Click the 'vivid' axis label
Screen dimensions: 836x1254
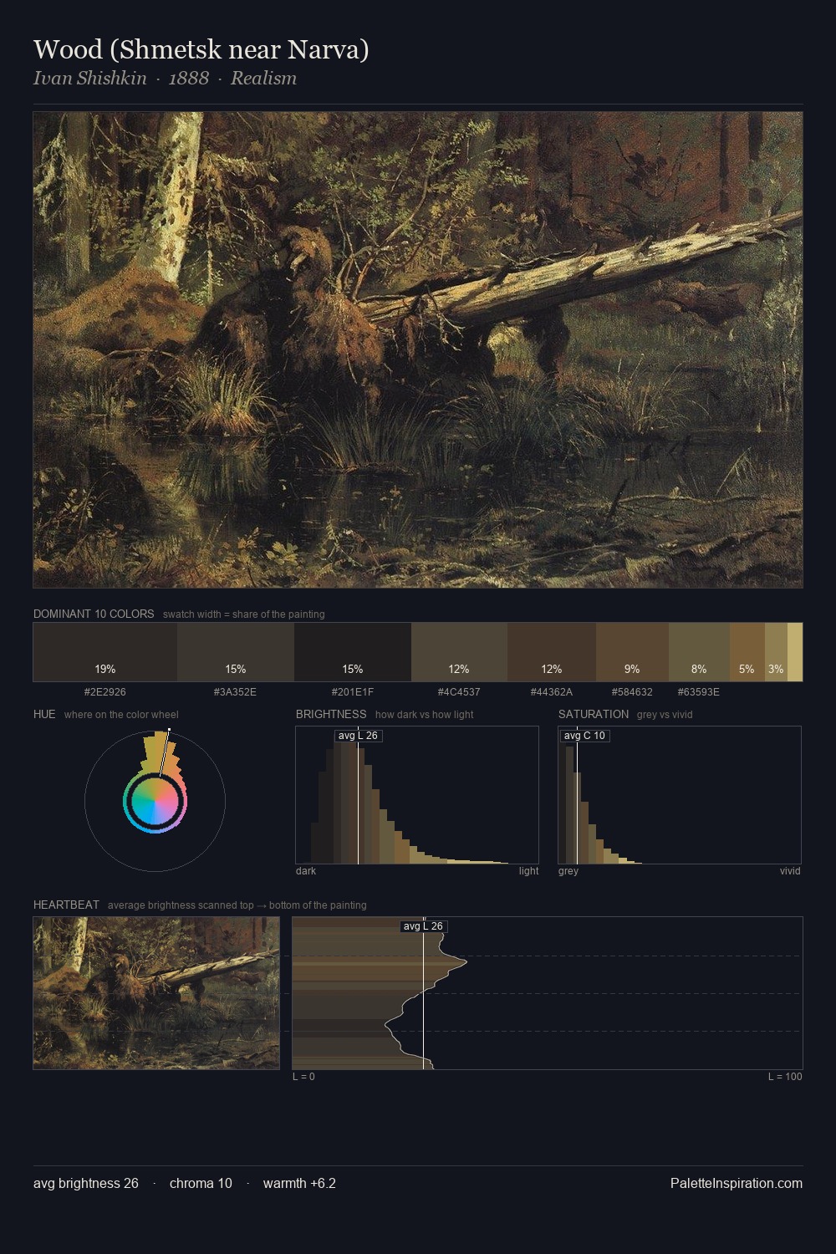click(790, 870)
